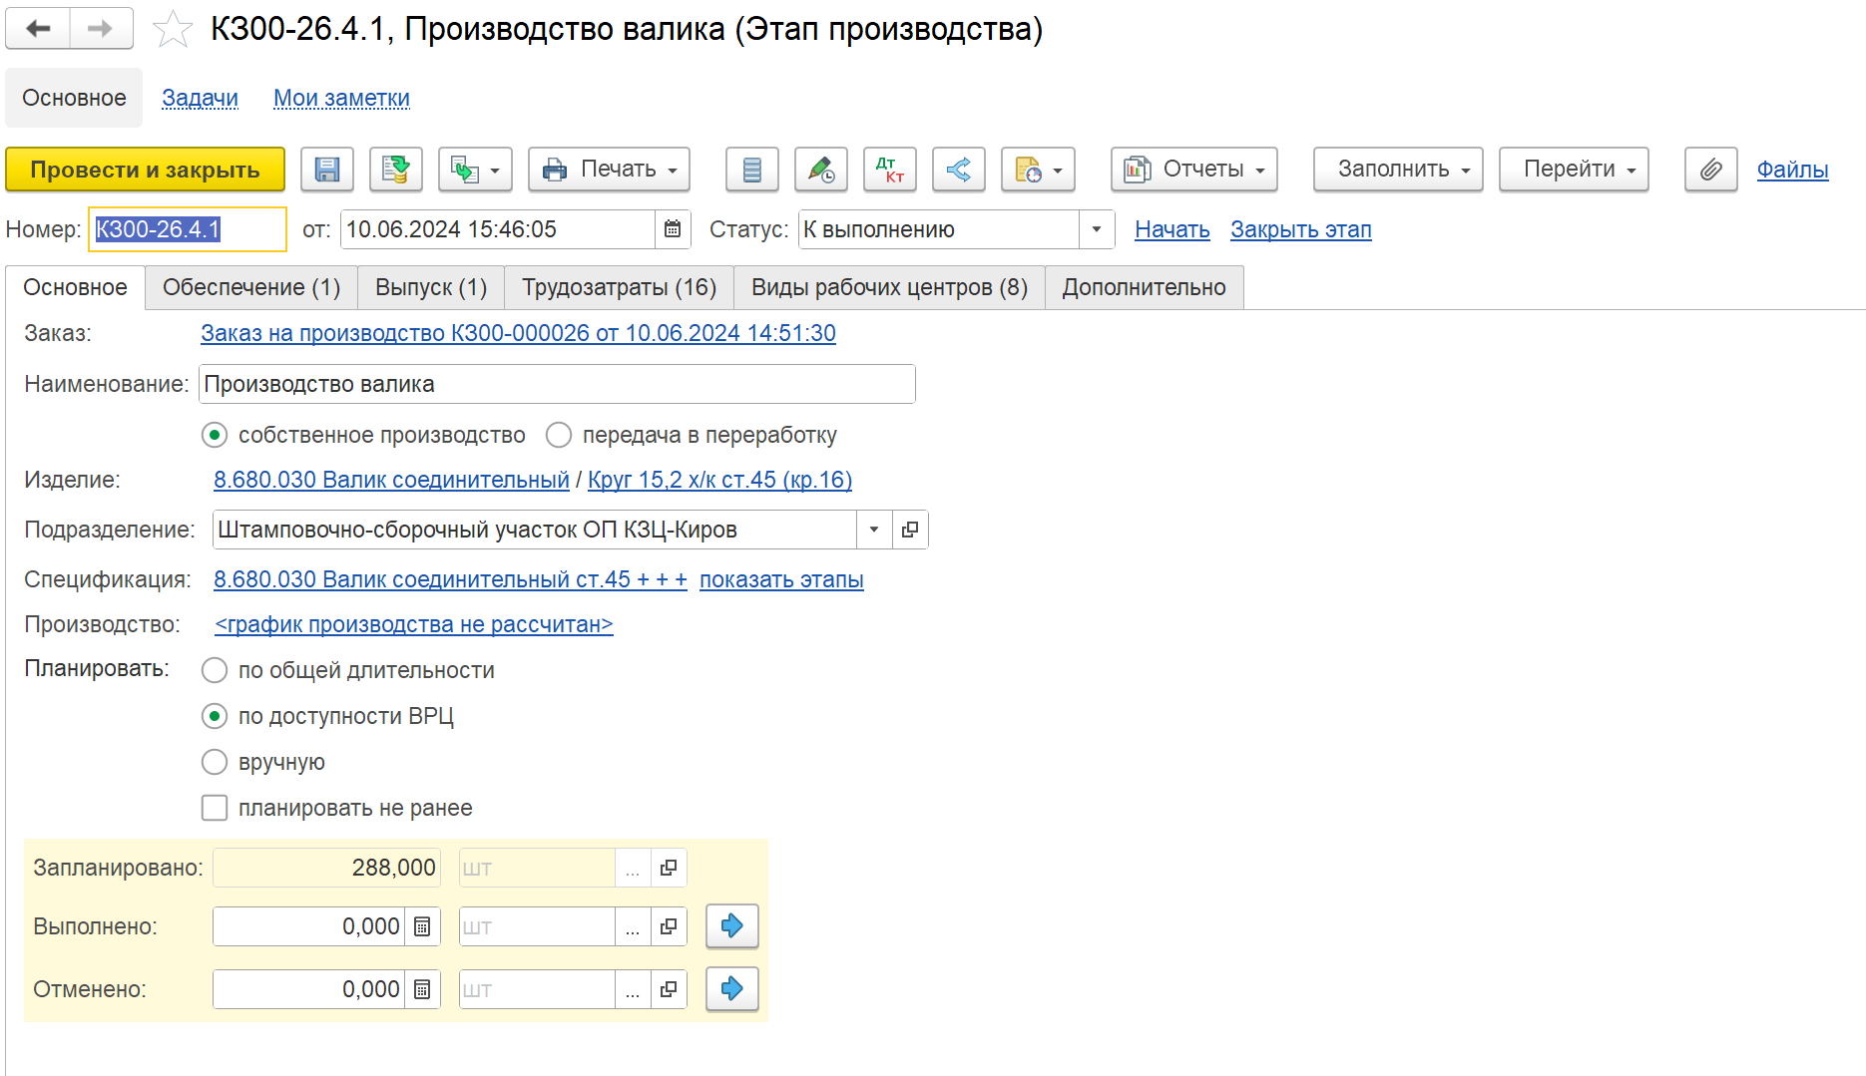Open unit record in Выполнено row
The image size is (1866, 1076).
coord(669,926)
